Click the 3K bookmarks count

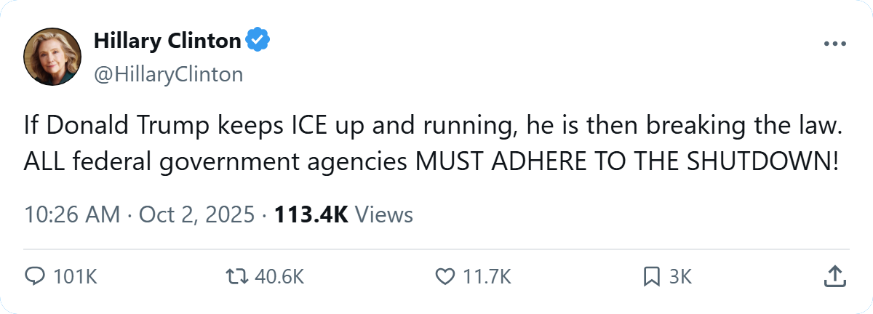point(680,276)
